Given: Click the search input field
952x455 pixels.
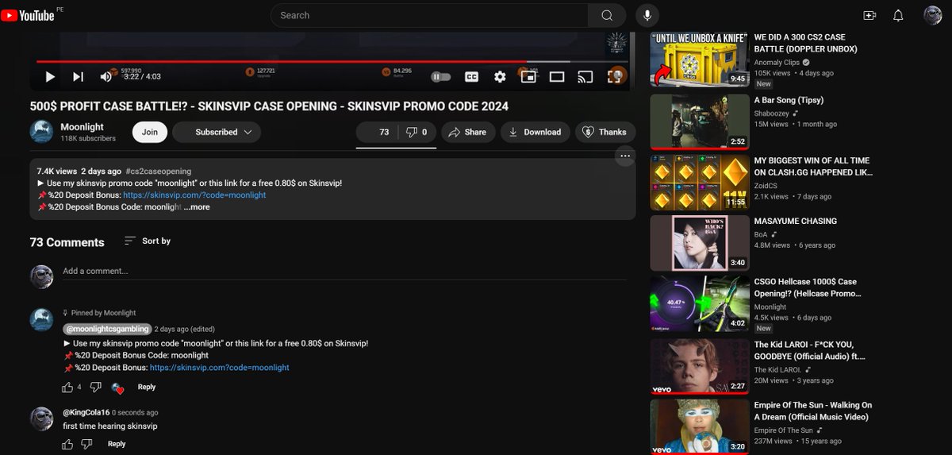Looking at the screenshot, I should (429, 15).
